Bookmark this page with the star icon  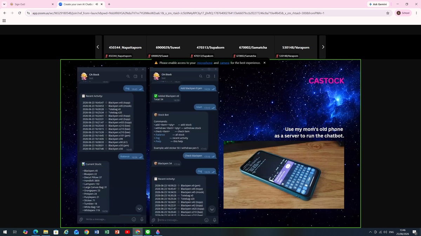388,13
